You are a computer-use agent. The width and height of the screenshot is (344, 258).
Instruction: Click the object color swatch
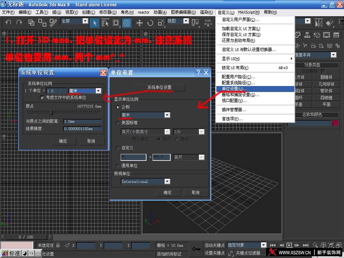coord(335,123)
